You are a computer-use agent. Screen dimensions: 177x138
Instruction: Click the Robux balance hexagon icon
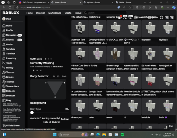[x=136, y=17]
